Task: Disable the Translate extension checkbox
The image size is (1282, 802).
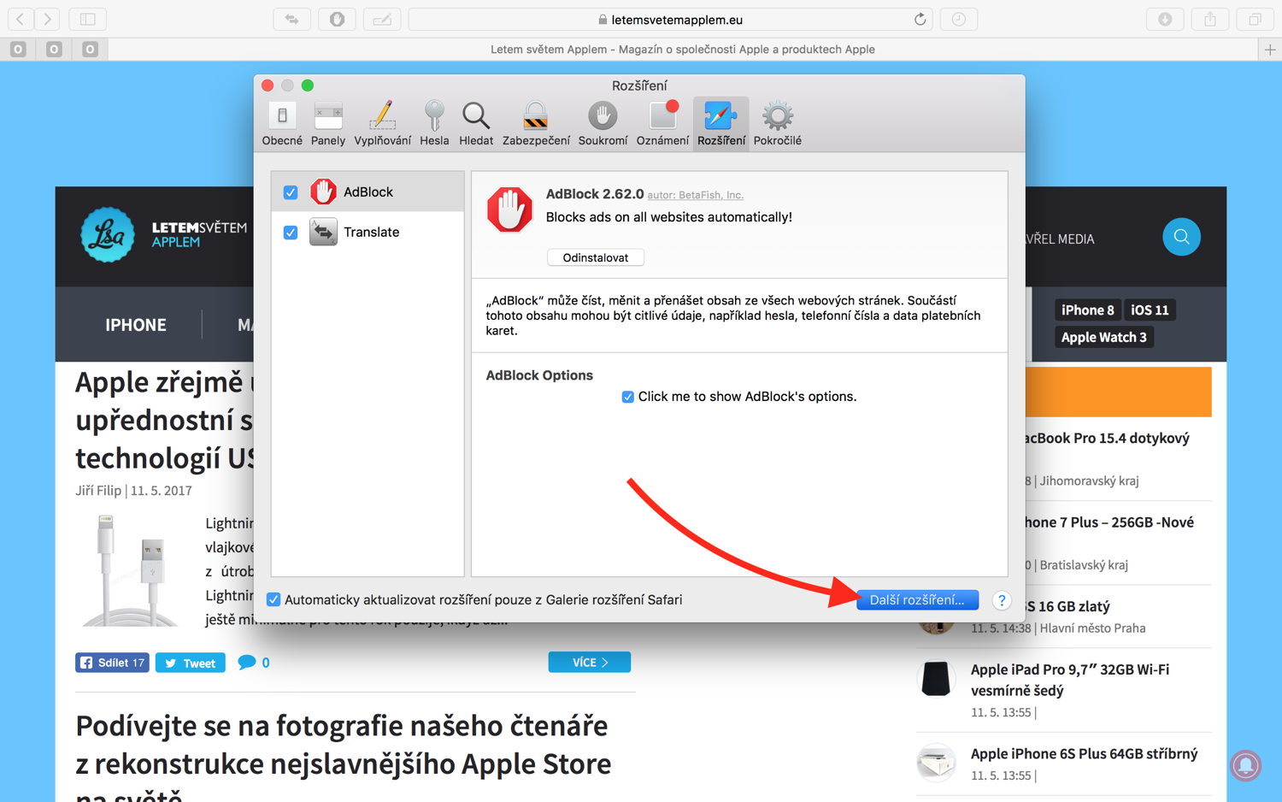Action: pos(291,233)
